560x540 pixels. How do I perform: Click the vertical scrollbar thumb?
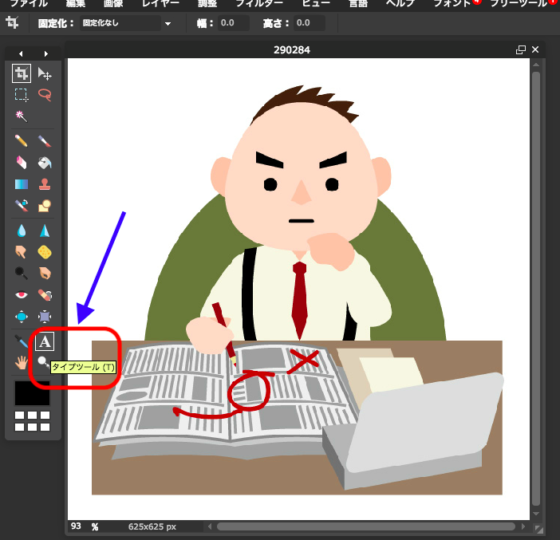(x=536, y=289)
